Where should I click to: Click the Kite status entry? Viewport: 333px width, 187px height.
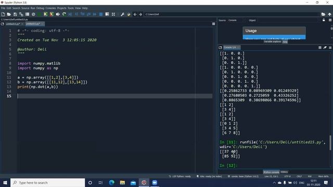point(209,177)
